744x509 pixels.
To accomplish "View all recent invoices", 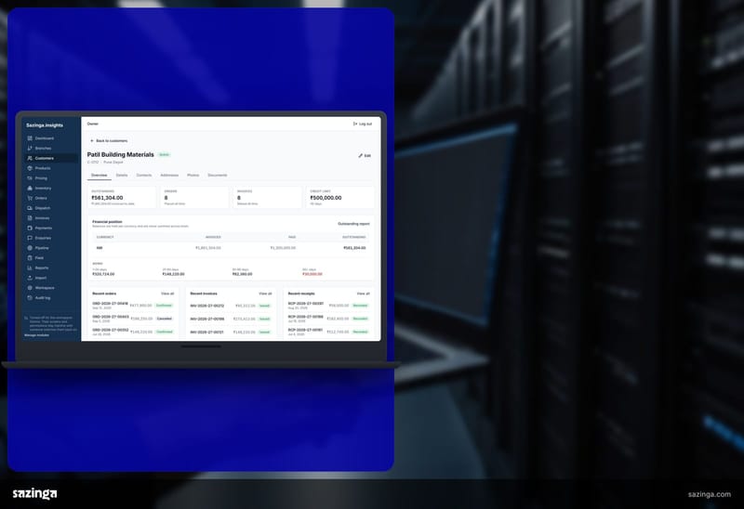I will point(265,294).
